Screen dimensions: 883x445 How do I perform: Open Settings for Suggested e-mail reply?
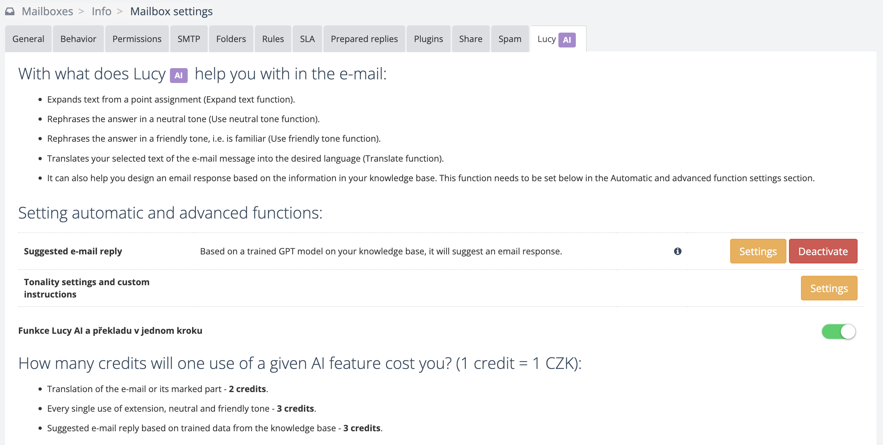(758, 251)
